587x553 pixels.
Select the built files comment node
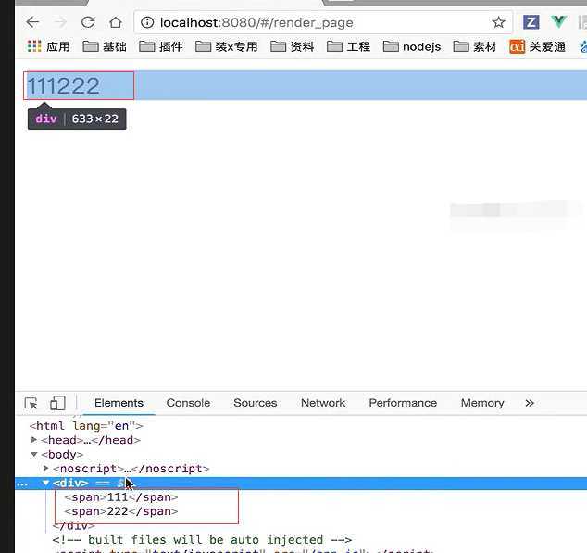(x=202, y=540)
